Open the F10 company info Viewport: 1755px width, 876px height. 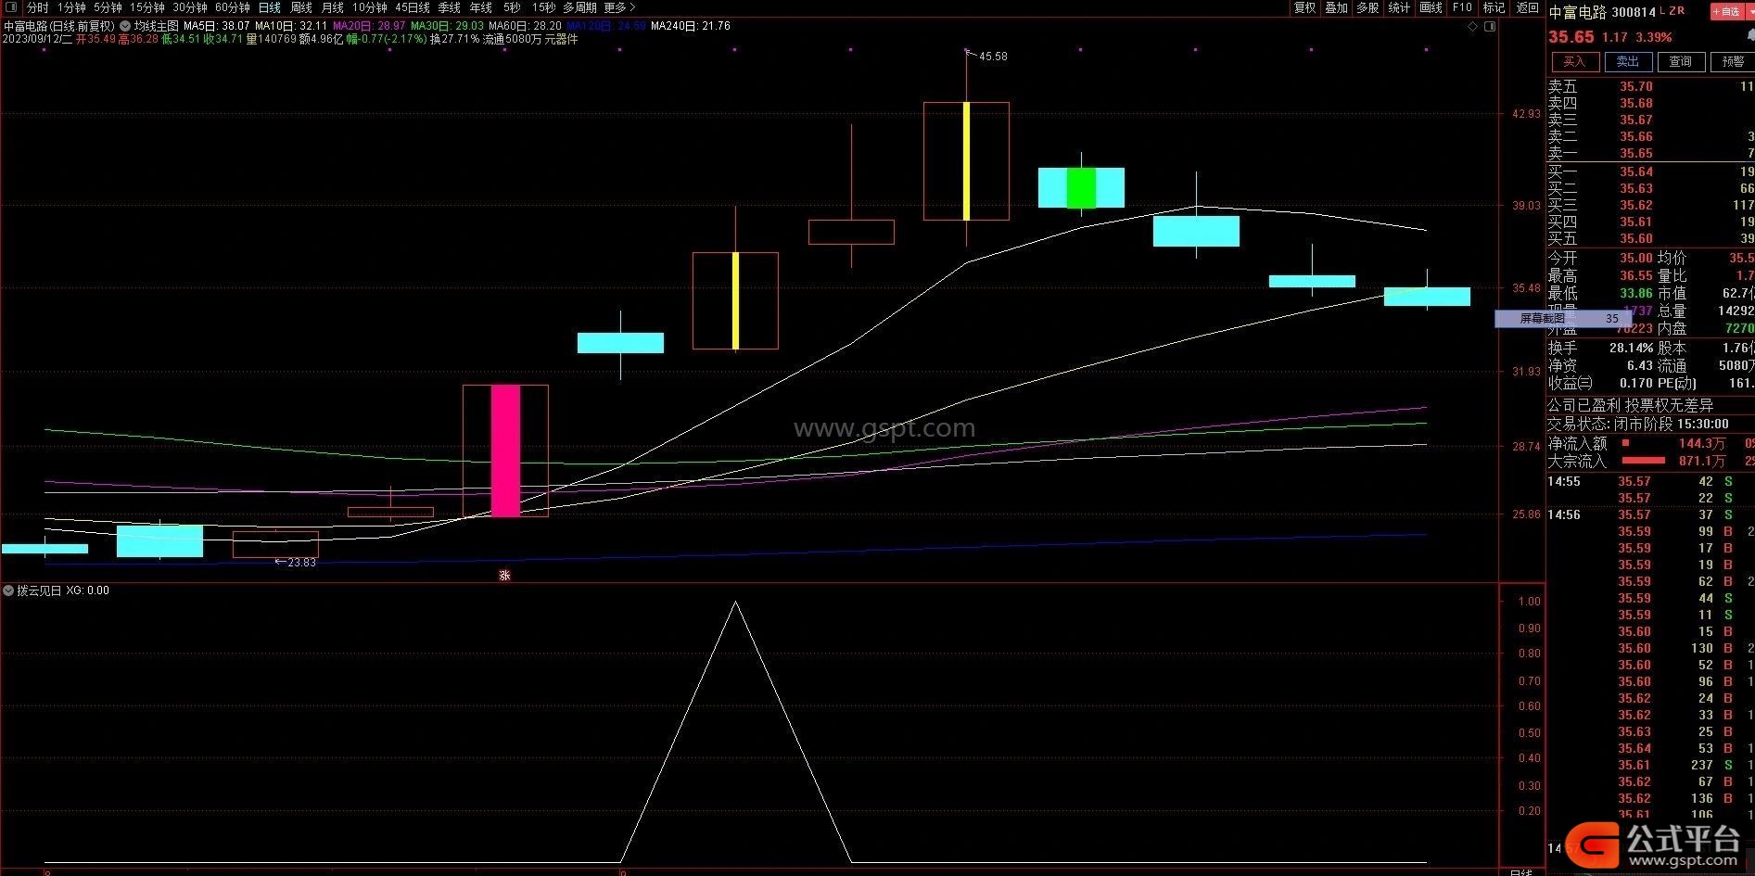pos(1462,7)
